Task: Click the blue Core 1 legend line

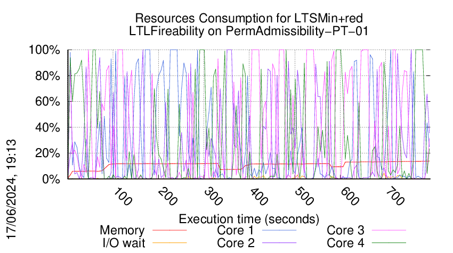Action: [x=279, y=230]
